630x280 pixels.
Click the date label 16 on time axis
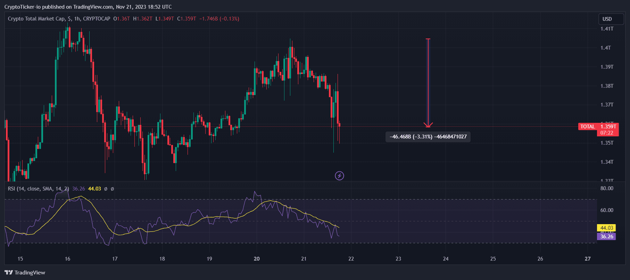click(x=67, y=259)
